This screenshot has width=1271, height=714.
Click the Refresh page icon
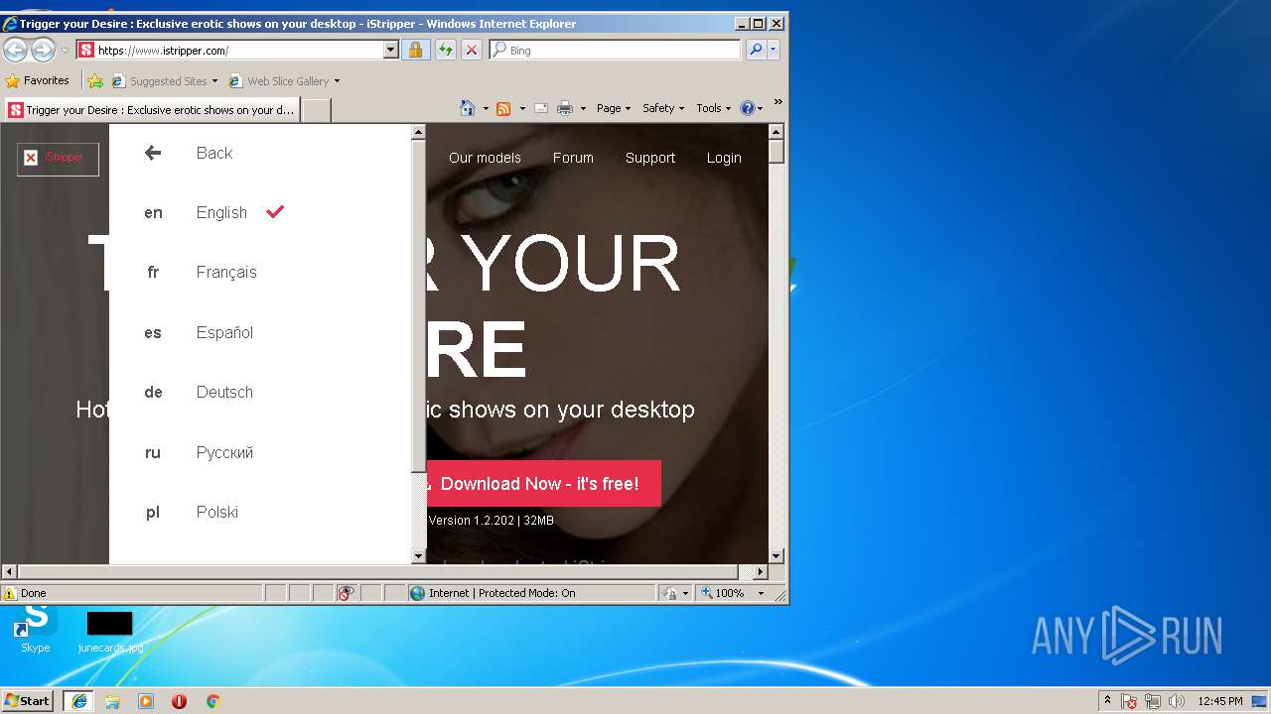click(x=446, y=50)
